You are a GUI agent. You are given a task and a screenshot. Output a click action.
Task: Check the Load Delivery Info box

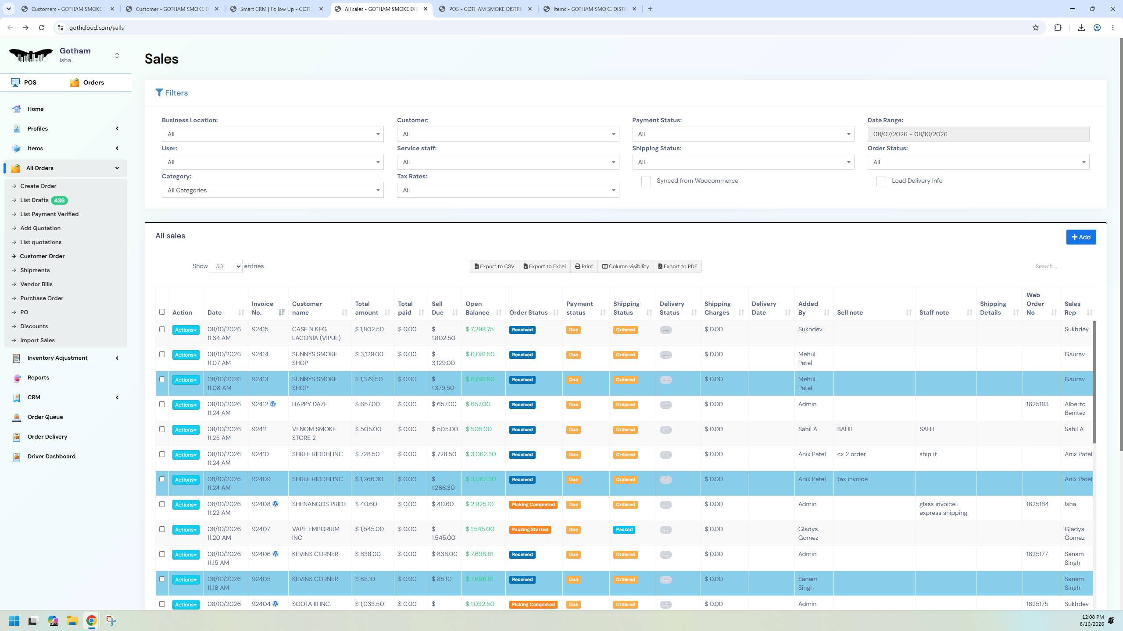click(881, 181)
